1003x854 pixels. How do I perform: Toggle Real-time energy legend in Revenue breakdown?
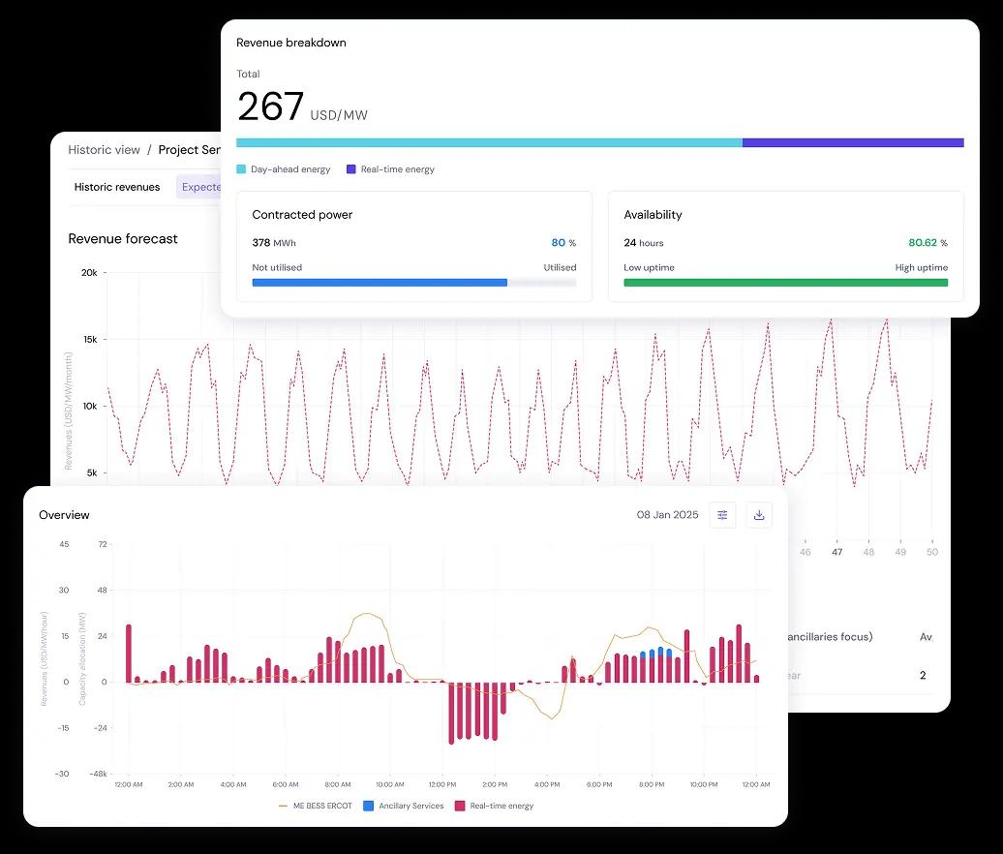(x=390, y=169)
